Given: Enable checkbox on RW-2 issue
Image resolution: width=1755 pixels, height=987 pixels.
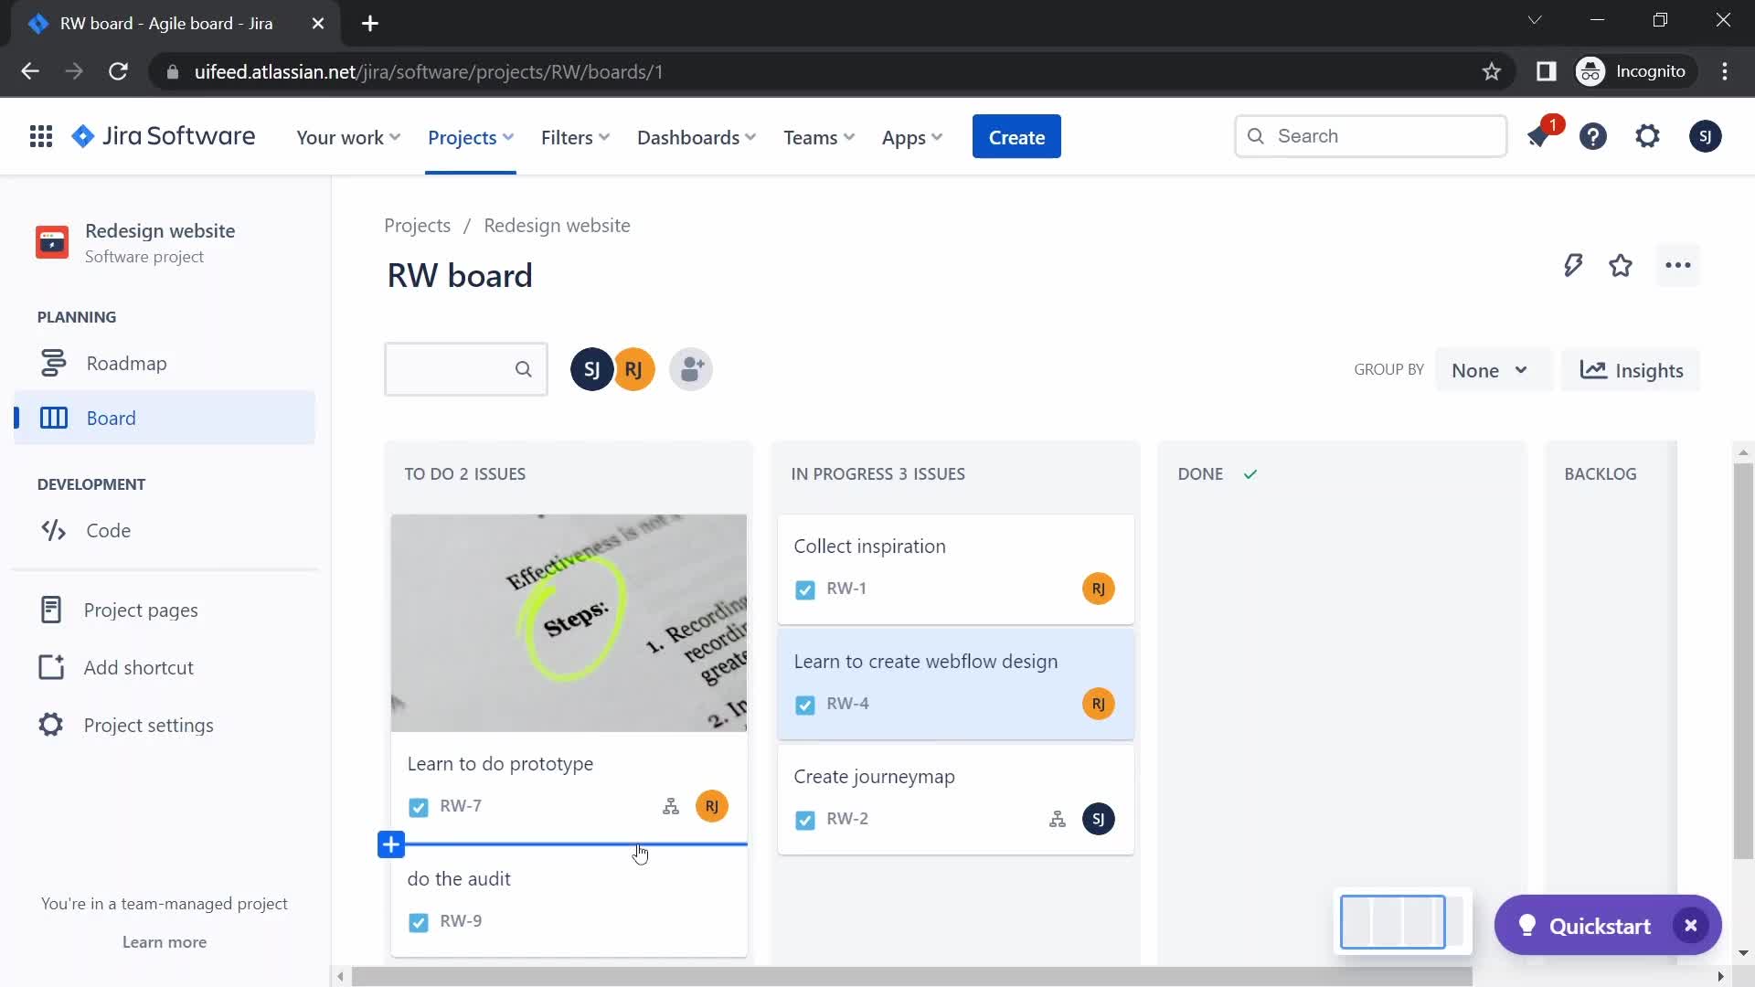Looking at the screenshot, I should click(x=804, y=820).
